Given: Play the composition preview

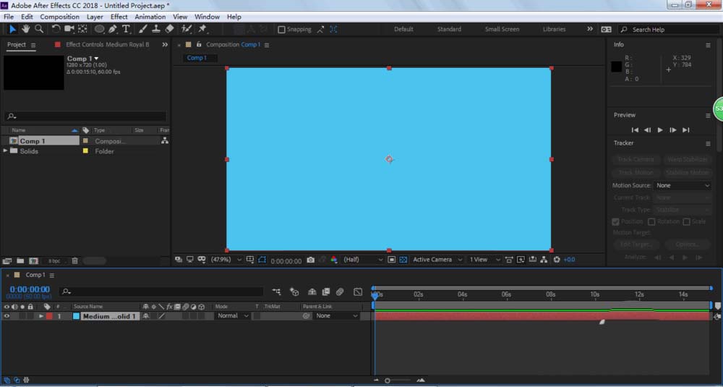Looking at the screenshot, I should 660,130.
